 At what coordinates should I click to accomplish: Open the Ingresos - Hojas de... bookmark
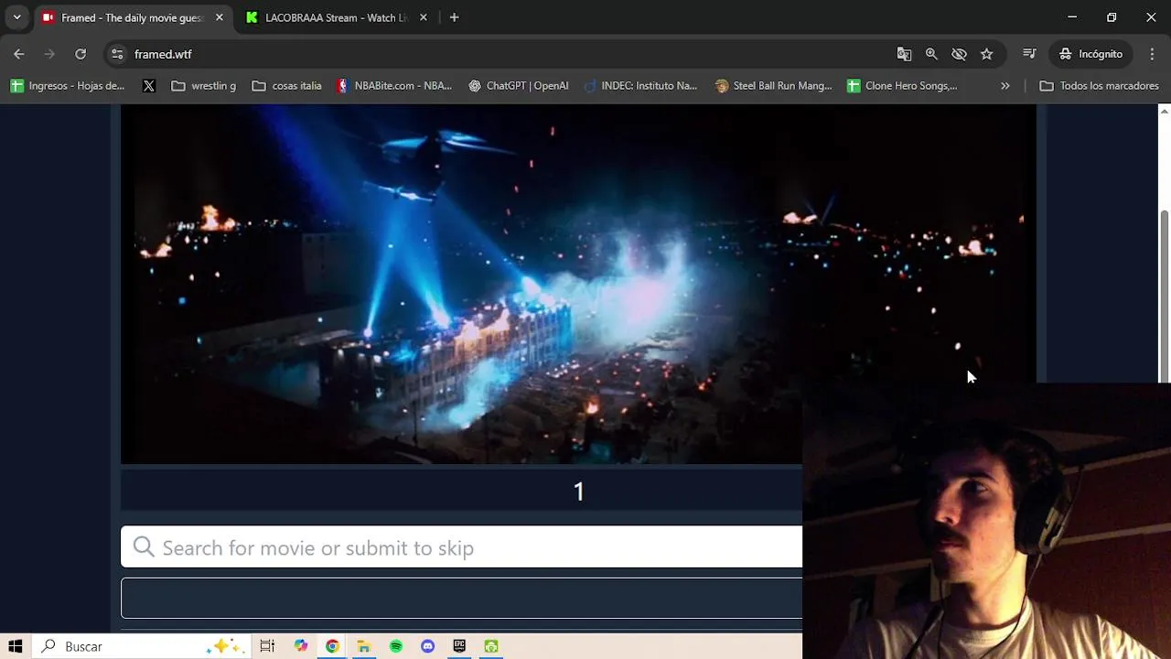coord(68,86)
